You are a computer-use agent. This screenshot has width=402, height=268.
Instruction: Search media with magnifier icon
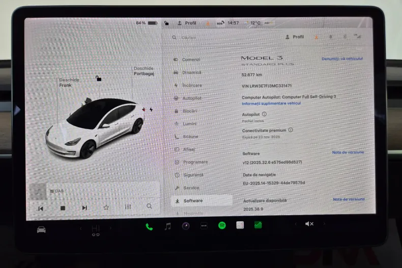(150, 206)
